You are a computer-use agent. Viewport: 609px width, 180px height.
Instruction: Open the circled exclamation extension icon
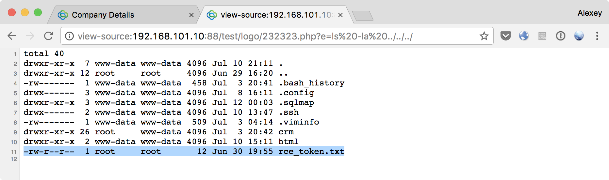tap(561, 36)
